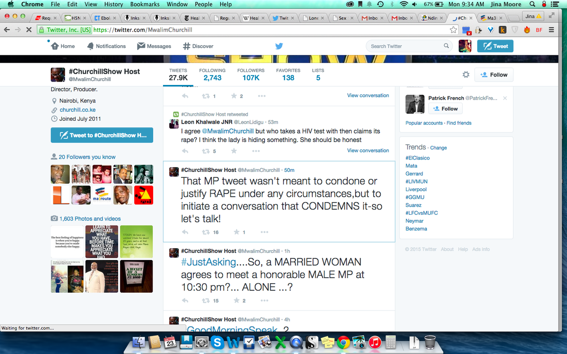Click the Neymar trend
The width and height of the screenshot is (567, 354).
[414, 221]
